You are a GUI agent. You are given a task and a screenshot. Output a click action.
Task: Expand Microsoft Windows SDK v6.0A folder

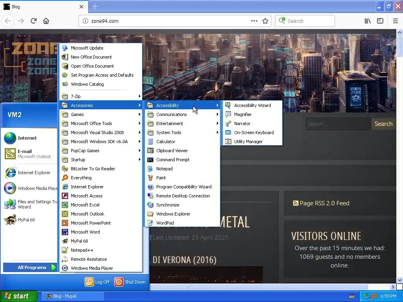click(x=101, y=142)
